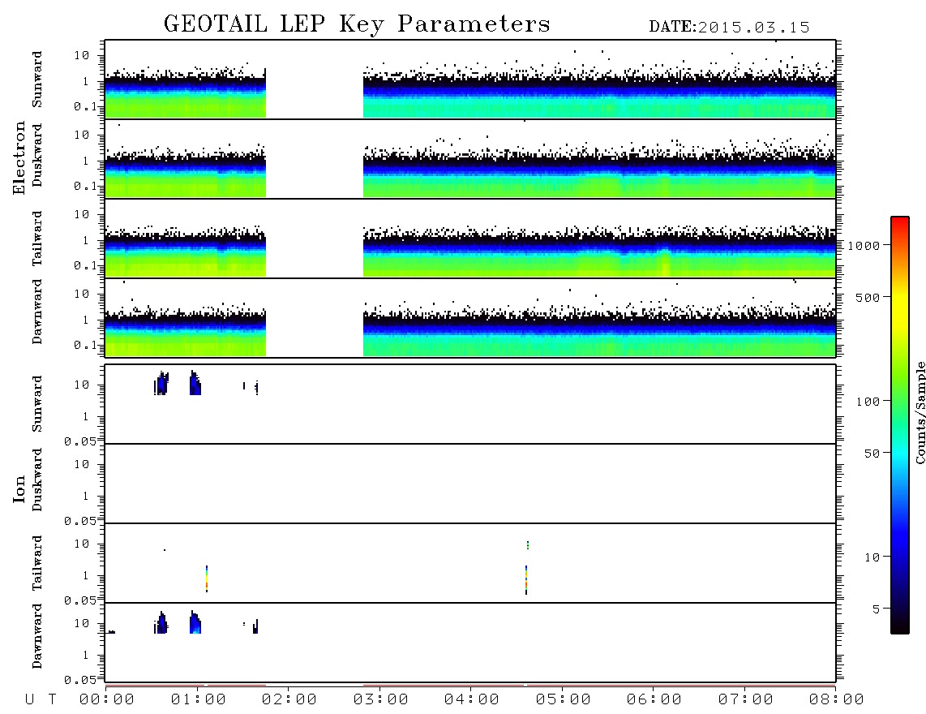This screenshot has width=926, height=714.
Task: Click the 'Ion' group axis label
Action: (x=19, y=489)
